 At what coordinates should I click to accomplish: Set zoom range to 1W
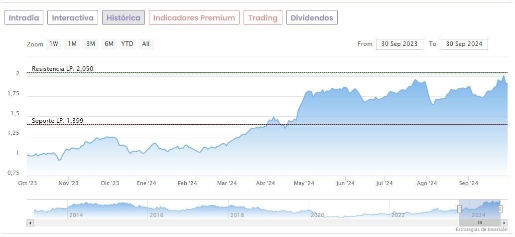[x=54, y=44]
